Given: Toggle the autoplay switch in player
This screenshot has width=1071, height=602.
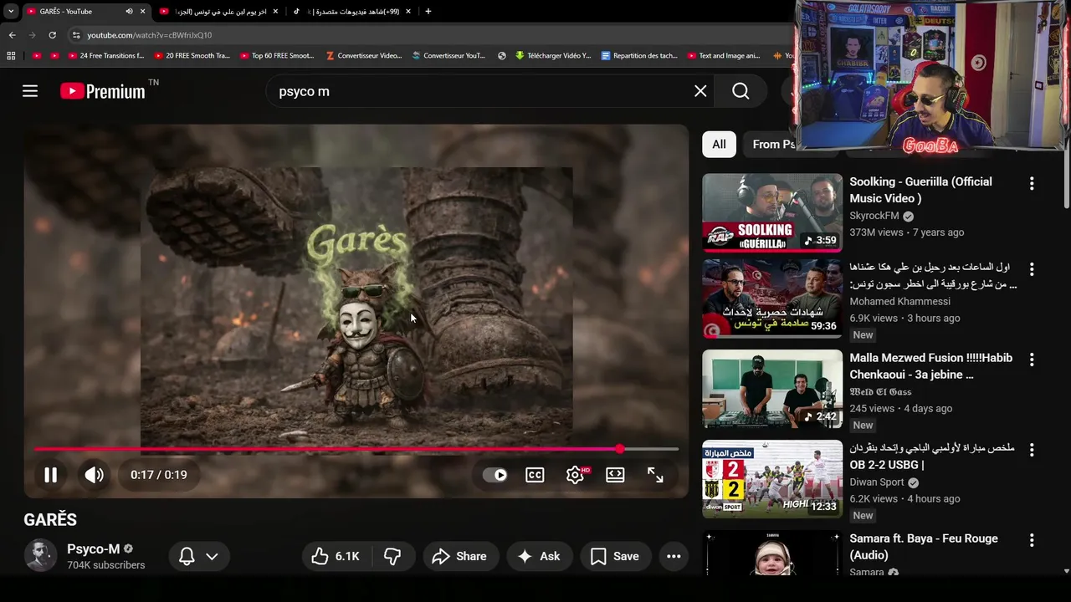Looking at the screenshot, I should pyautogui.click(x=495, y=475).
